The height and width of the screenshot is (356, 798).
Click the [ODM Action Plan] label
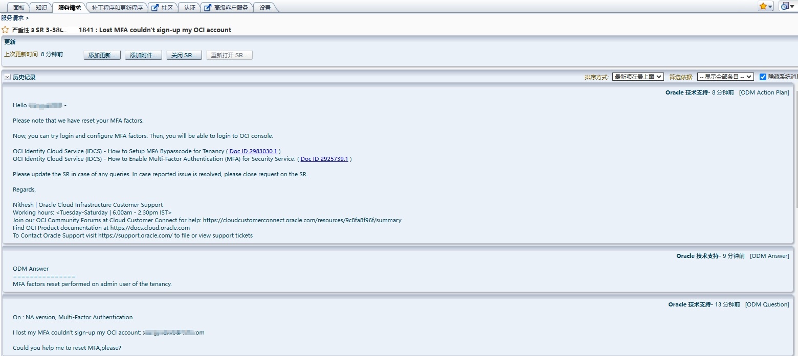[x=764, y=92]
